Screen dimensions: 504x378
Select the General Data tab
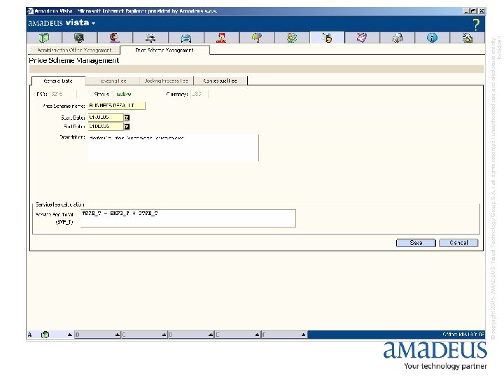tap(58, 80)
